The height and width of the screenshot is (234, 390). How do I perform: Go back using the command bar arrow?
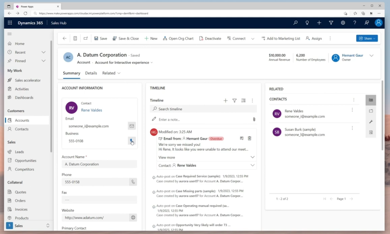click(x=64, y=38)
